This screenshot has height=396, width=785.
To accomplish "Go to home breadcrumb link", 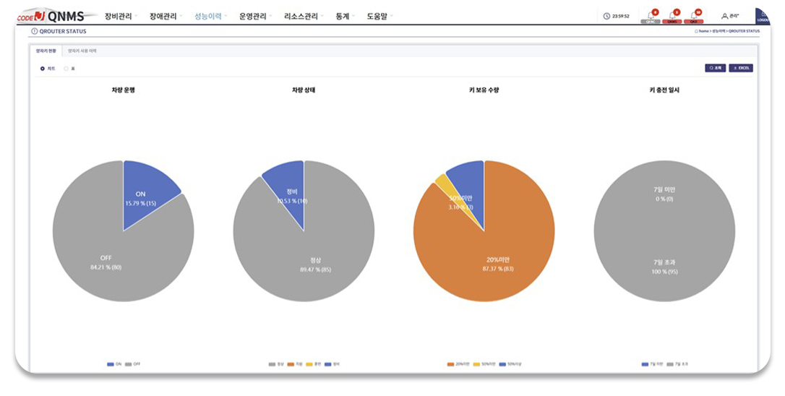I will 704,31.
